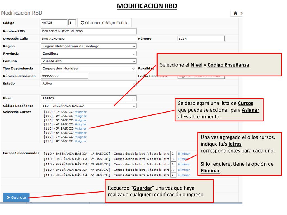Click the Guardar button
The height and width of the screenshot is (215, 287).
click(x=16, y=197)
